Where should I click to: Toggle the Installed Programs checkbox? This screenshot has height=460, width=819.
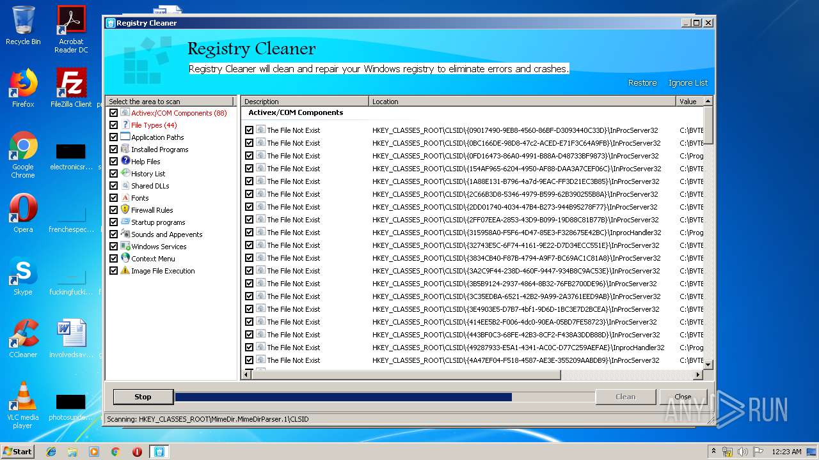click(114, 149)
